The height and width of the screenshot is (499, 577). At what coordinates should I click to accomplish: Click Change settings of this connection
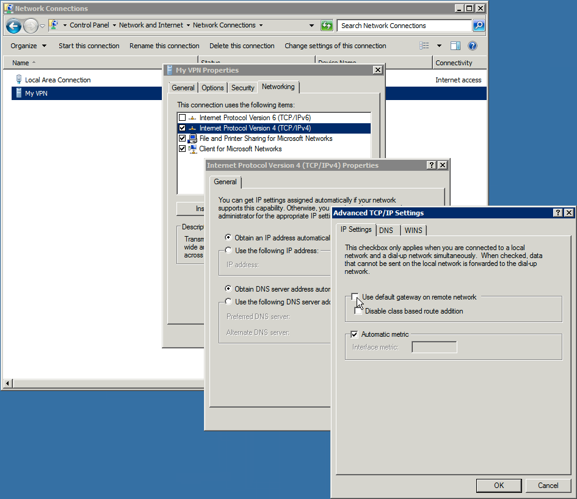click(335, 46)
